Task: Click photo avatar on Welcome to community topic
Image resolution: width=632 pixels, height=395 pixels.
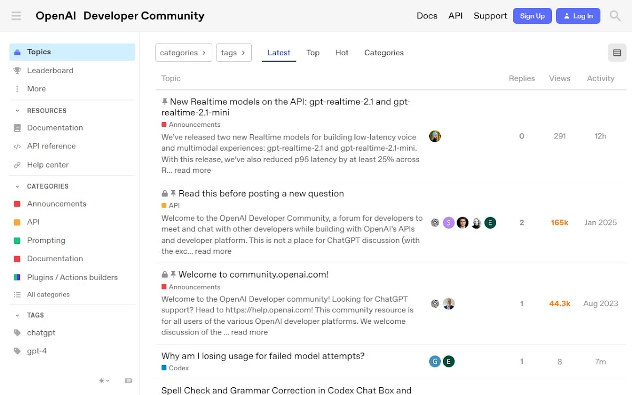Action: click(449, 304)
